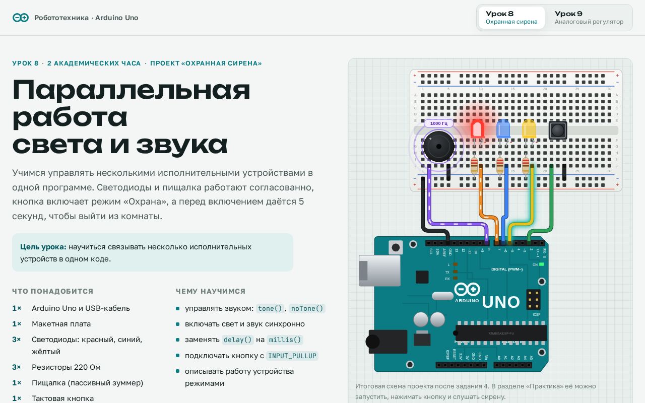Click the millis() code tag
This screenshot has width=645, height=403.
[285, 340]
